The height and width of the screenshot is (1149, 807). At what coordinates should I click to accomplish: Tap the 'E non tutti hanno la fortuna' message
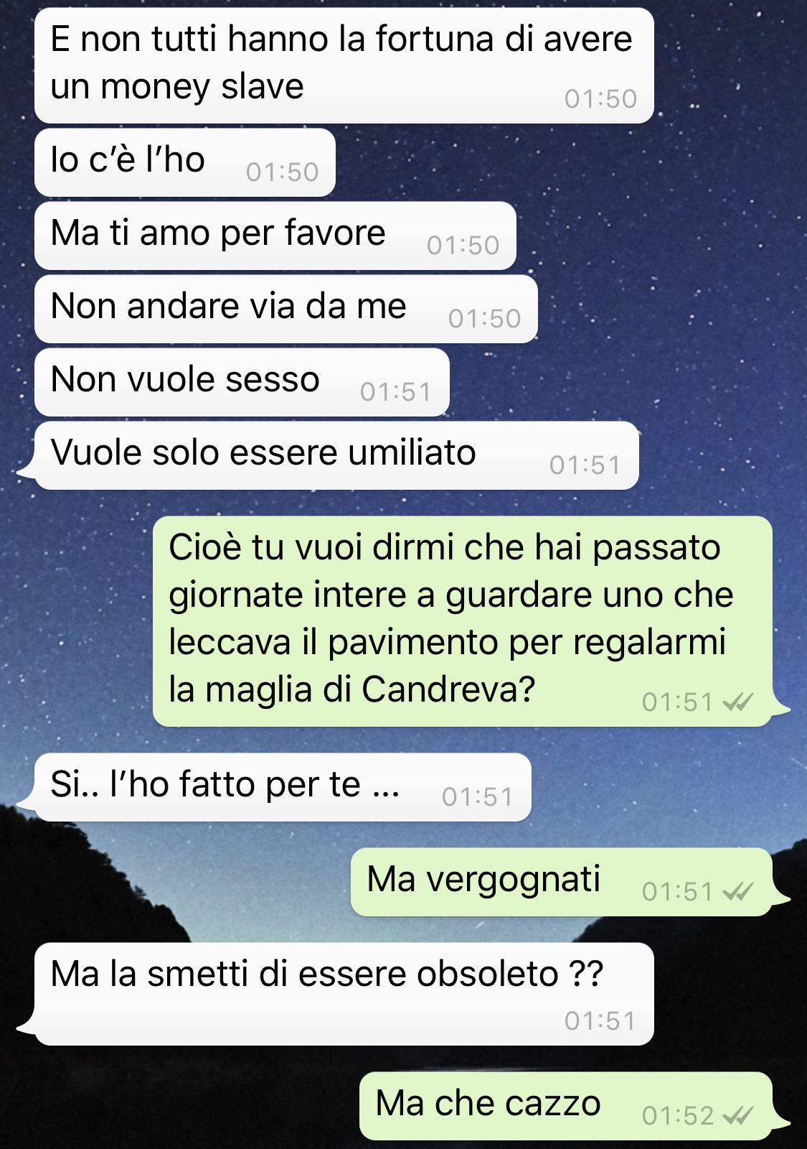pyautogui.click(x=344, y=65)
